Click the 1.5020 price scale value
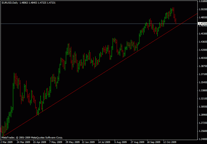207x144 pixels. pyautogui.click(x=203, y=9)
